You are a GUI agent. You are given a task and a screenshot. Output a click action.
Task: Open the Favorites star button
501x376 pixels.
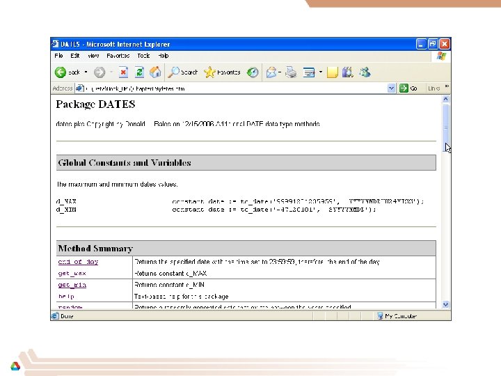pos(222,72)
